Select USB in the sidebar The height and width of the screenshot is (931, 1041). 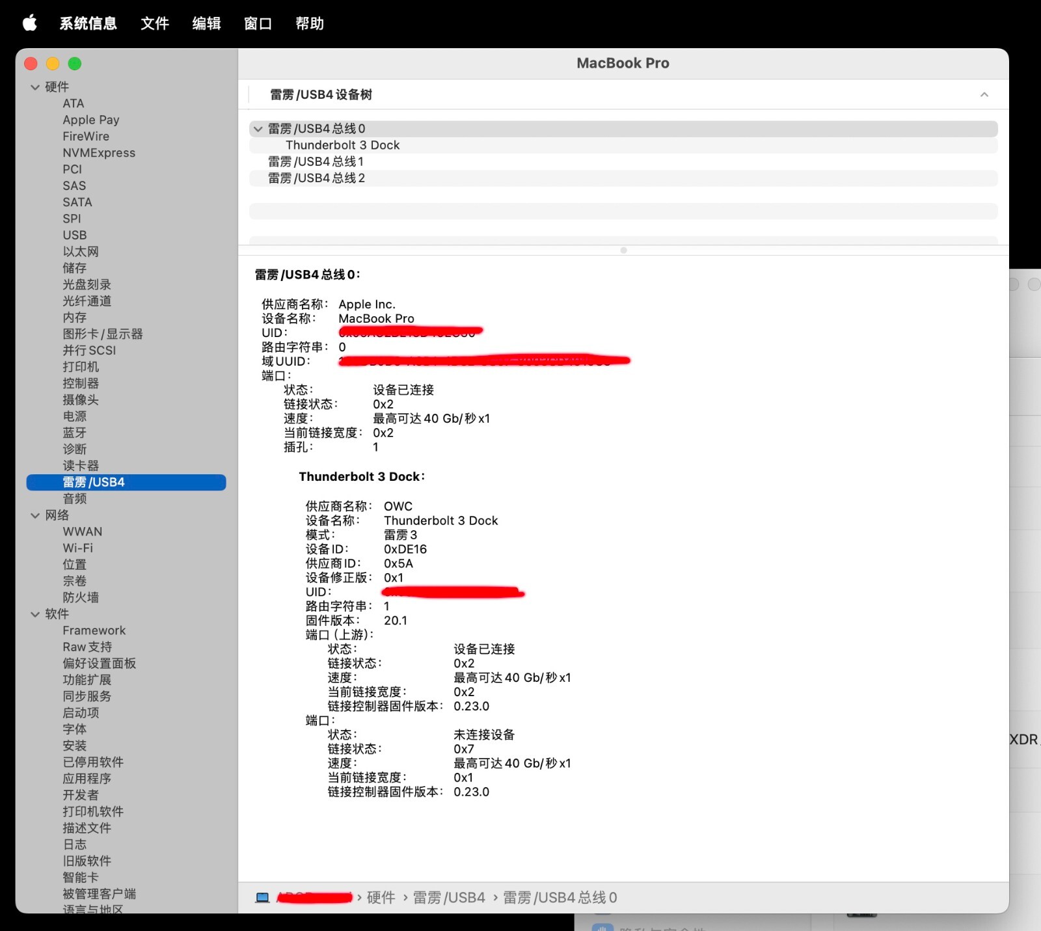(75, 236)
